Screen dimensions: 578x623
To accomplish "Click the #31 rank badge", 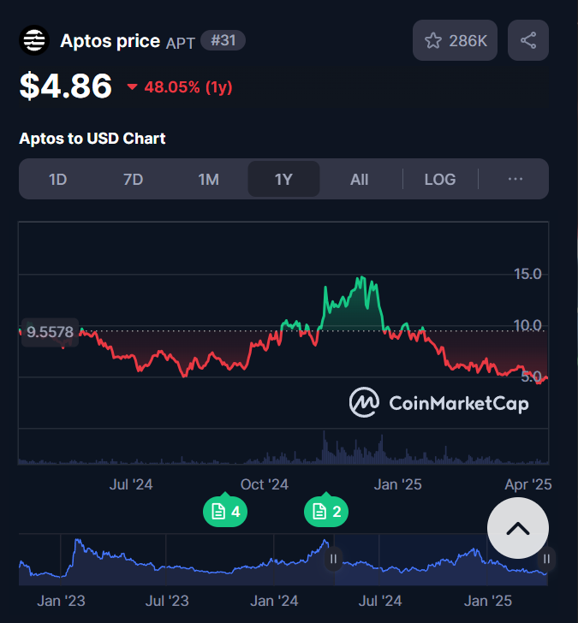I will [x=223, y=40].
